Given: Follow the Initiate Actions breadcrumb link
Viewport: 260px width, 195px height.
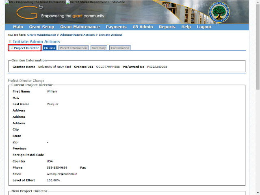Looking at the screenshot, I should point(110,35).
